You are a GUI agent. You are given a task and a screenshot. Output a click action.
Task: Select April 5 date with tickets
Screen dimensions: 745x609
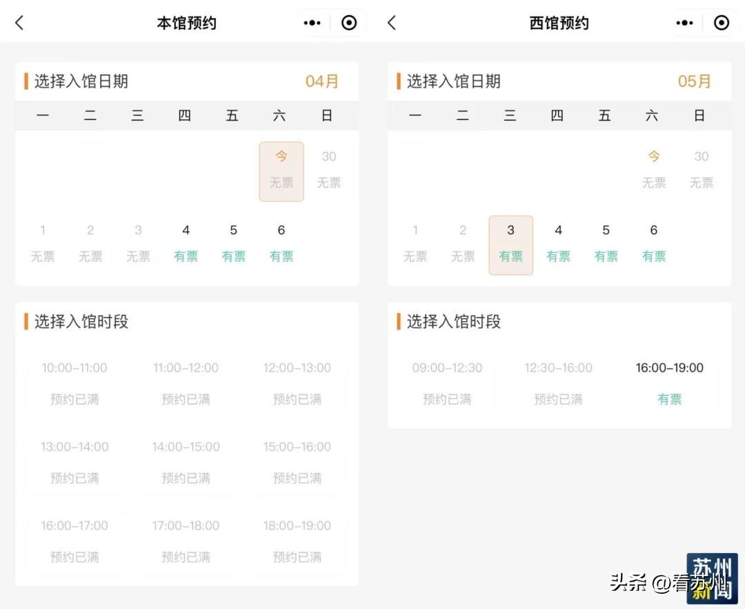pyautogui.click(x=233, y=243)
